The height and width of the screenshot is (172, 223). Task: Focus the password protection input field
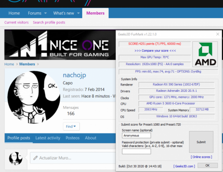click(136, 152)
